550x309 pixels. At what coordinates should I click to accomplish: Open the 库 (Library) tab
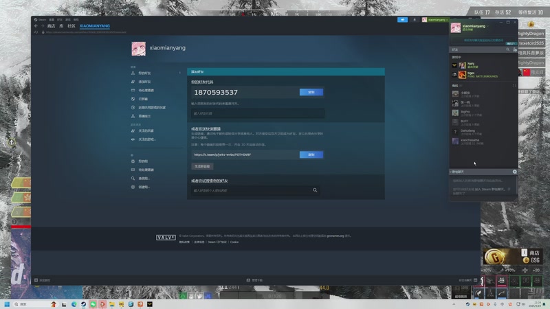click(61, 26)
